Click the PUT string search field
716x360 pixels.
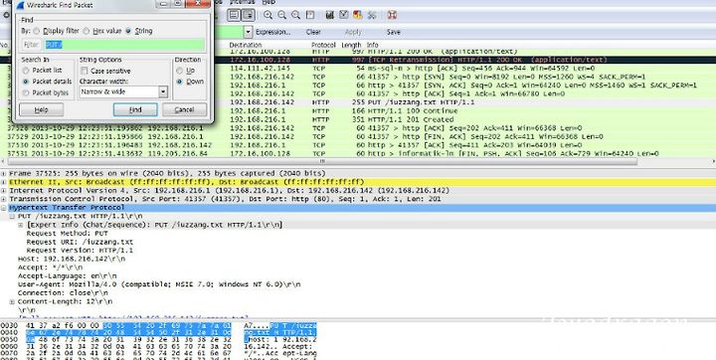tap(124, 45)
